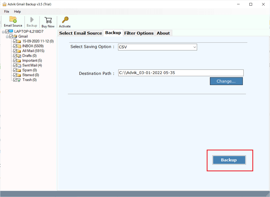Uncheck the LAPTOP-IL218ID7 checkbox
Screen dimensions: 270x197
(x=7, y=31)
